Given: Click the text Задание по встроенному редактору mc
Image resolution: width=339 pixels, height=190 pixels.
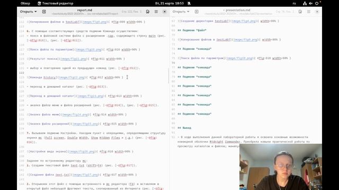Looking at the screenshot, I should [57, 161].
